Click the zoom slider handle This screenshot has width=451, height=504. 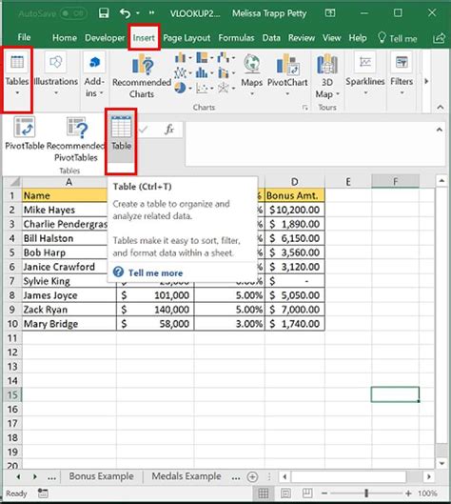point(366,494)
